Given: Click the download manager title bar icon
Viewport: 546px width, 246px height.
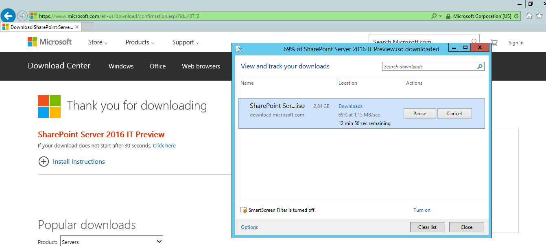Looking at the screenshot, I should tap(239, 49).
